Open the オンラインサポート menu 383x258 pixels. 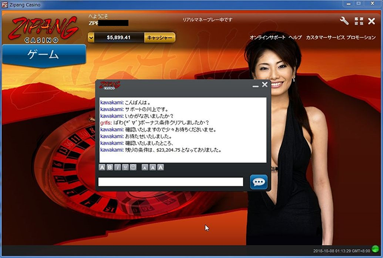pyautogui.click(x=268, y=37)
